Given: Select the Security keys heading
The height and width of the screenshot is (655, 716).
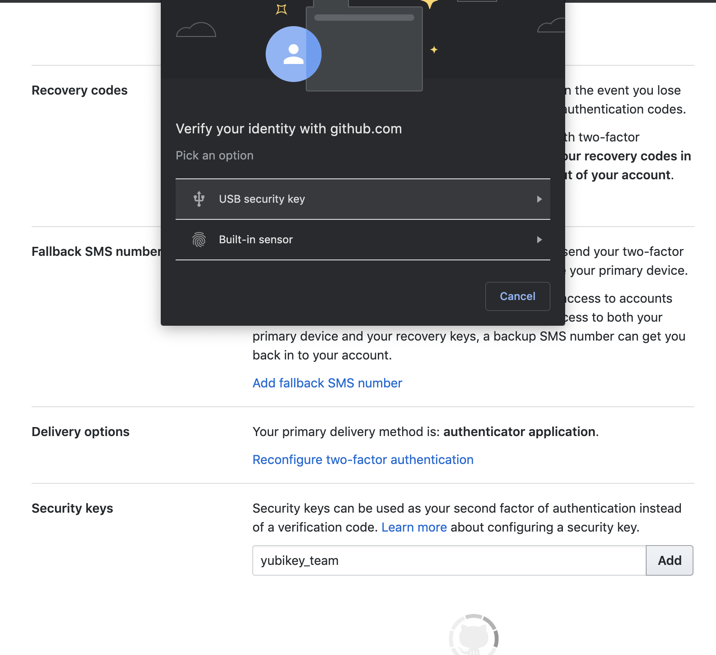Looking at the screenshot, I should coord(73,508).
